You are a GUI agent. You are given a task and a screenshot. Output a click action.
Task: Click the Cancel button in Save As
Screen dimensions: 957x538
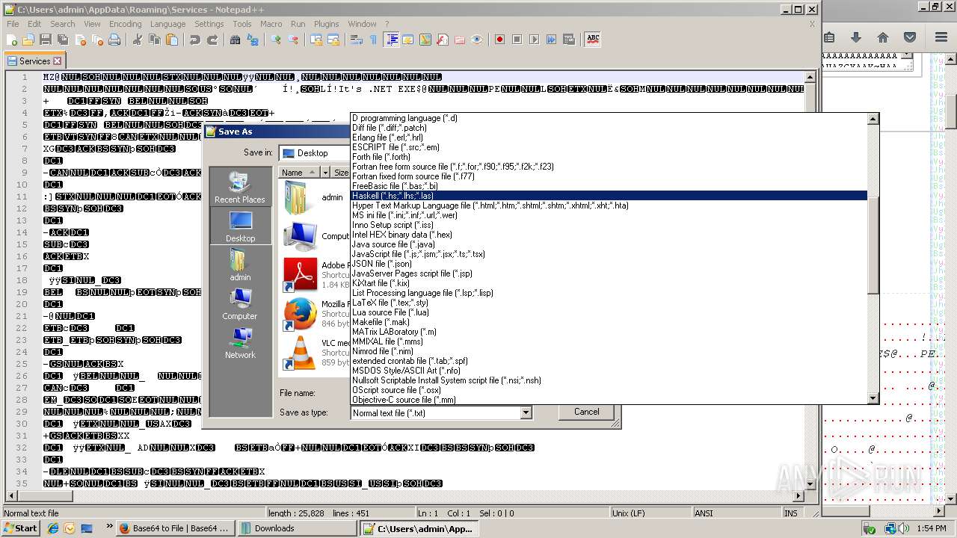click(586, 412)
